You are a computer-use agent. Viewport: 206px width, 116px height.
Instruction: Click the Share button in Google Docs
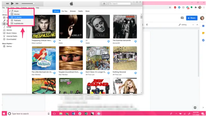point(192,18)
